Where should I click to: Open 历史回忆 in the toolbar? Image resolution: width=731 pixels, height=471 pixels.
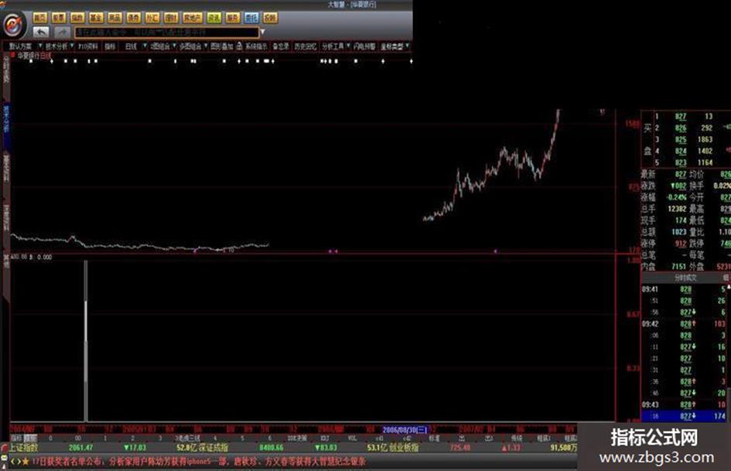[x=306, y=46]
